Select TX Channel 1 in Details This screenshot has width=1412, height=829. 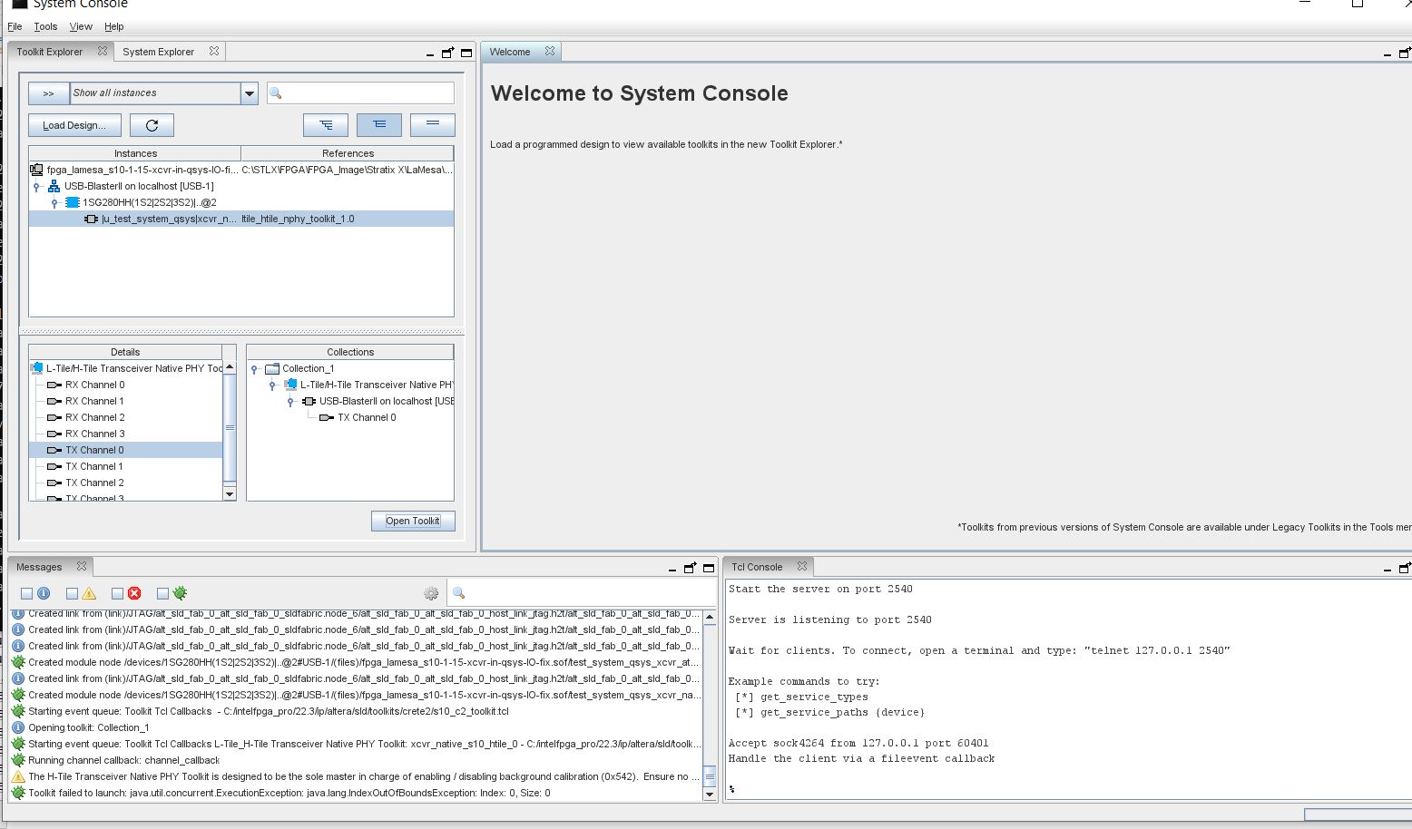(x=94, y=466)
